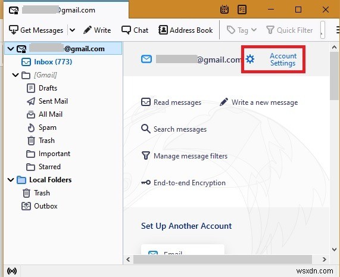Click the Write pencil icon
This screenshot has height=277, width=340.
pos(88,30)
